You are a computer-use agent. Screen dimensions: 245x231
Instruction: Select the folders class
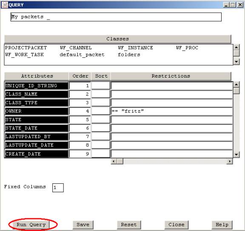[x=129, y=55]
